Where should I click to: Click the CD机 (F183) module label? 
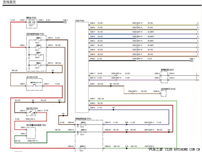[x=79, y=21]
